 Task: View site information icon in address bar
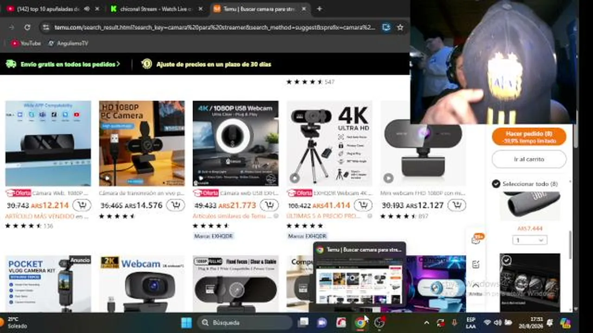[x=45, y=27]
